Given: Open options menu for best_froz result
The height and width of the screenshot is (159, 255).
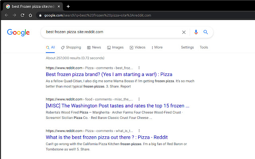Looking at the screenshot, I should [x=139, y=68].
